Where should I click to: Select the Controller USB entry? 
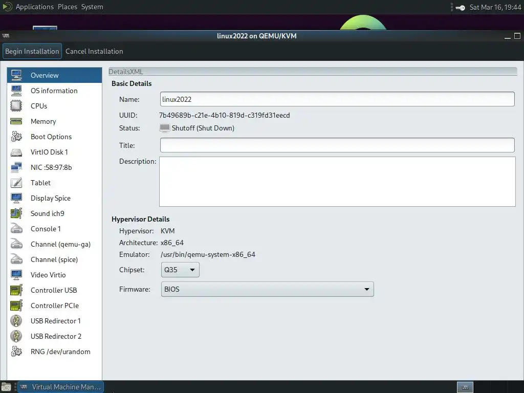(x=54, y=291)
